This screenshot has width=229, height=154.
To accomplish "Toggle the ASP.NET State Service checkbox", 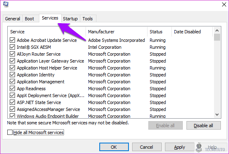I will click(12, 102).
